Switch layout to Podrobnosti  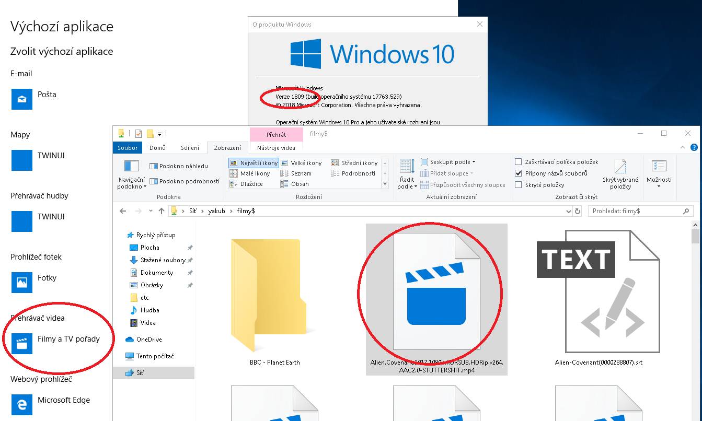tap(353, 173)
